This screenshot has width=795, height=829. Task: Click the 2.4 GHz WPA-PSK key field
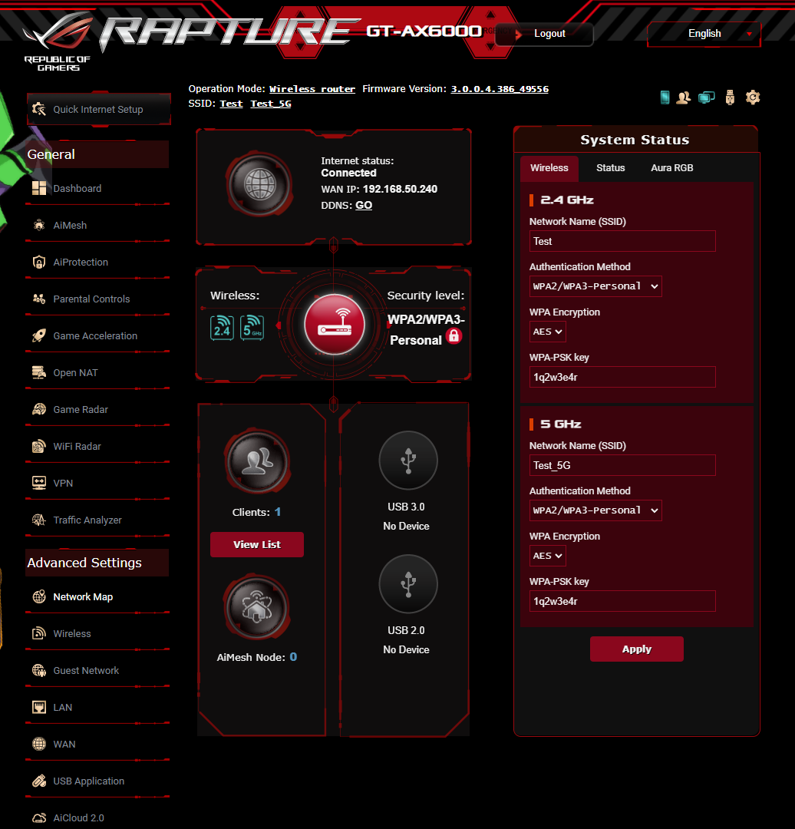point(622,377)
